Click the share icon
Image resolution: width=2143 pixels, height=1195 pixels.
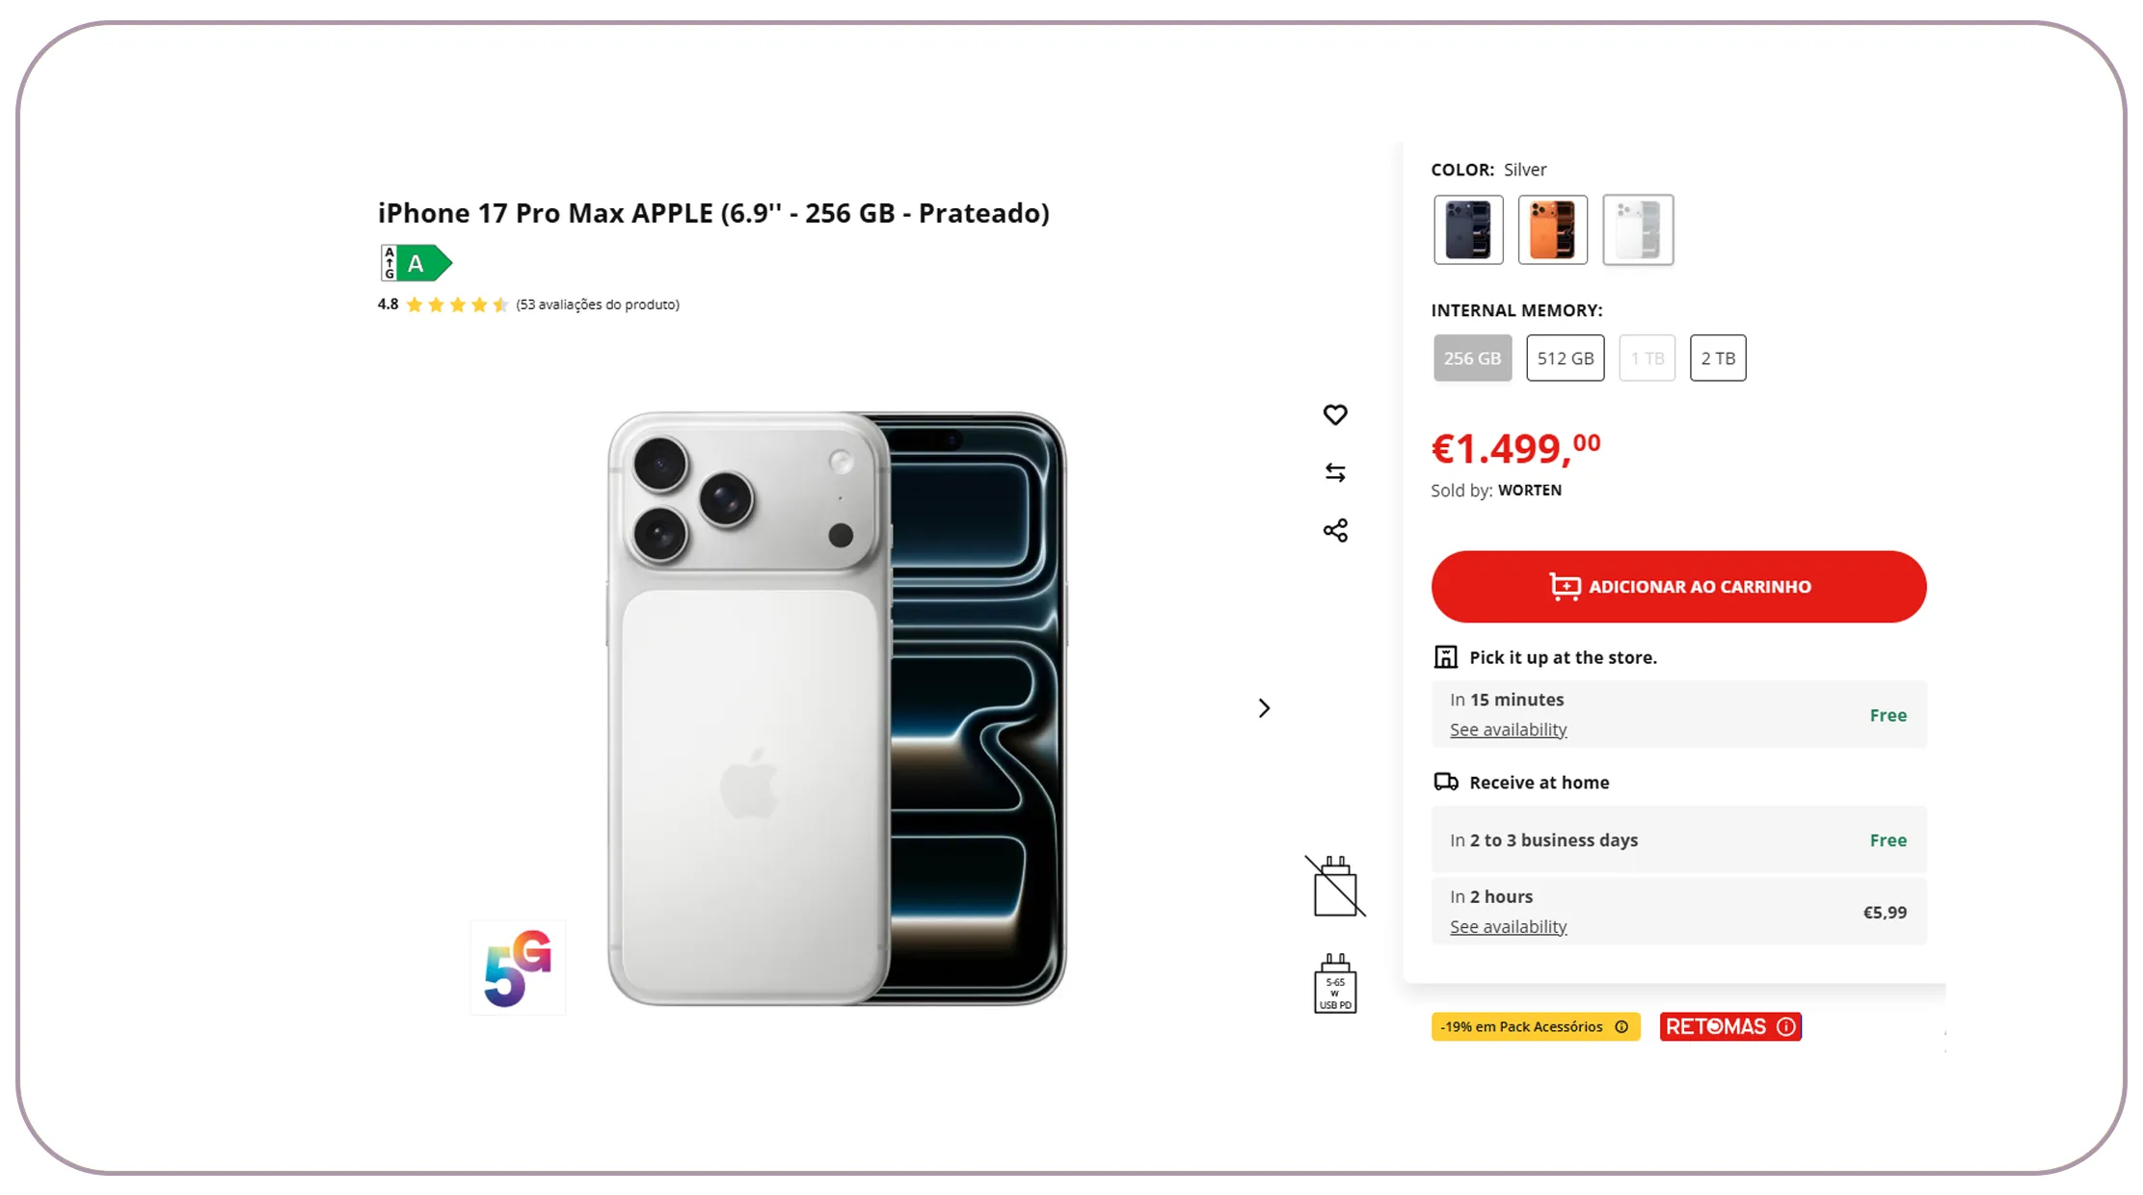pyautogui.click(x=1335, y=531)
